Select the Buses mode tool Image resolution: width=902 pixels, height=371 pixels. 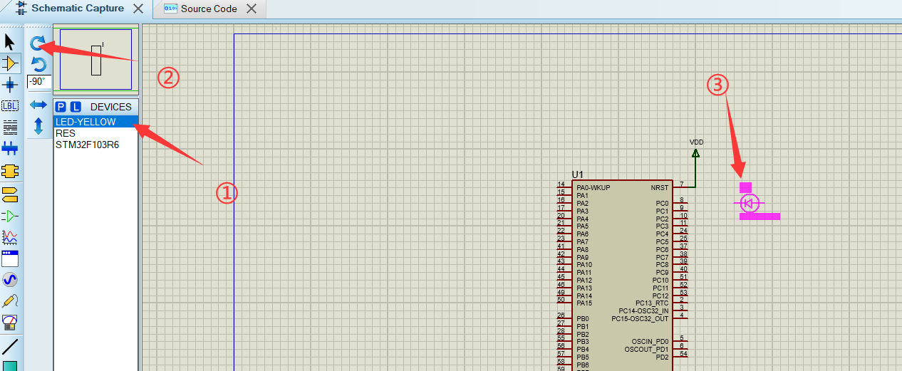10,149
